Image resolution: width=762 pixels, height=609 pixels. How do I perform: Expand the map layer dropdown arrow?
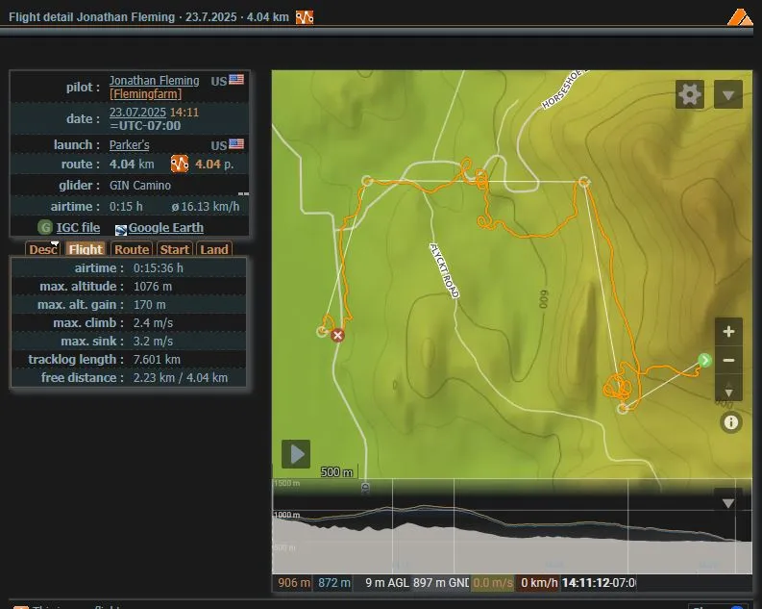pos(728,94)
